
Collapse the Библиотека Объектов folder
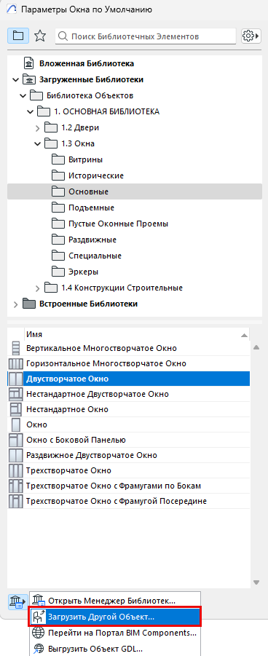tap(23, 96)
